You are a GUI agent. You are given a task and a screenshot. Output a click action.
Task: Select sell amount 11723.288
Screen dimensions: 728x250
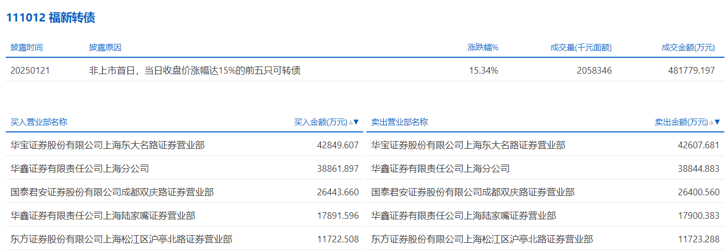[699, 239]
